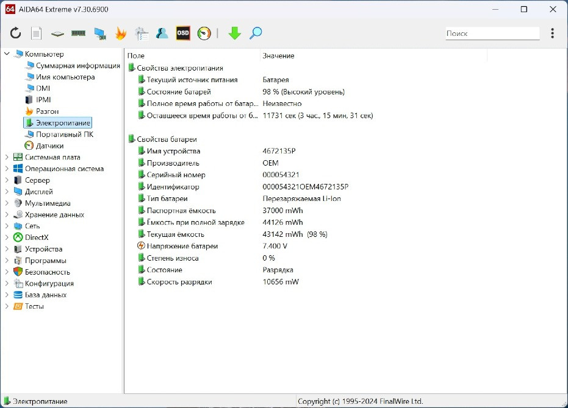The image size is (568, 408).
Task: Collapse the Компьютер tree node
Action: pos(7,54)
